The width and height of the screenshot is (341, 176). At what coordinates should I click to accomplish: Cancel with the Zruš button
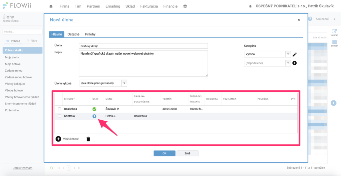click(x=187, y=153)
